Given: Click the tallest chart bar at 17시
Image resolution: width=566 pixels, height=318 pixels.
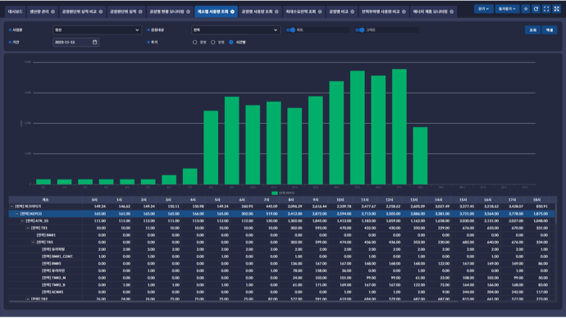Looking at the screenshot, I should (x=399, y=126).
